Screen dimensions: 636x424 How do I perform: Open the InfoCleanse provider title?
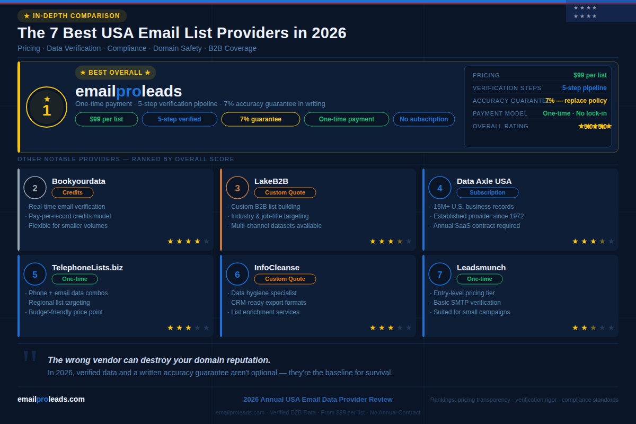(x=277, y=267)
